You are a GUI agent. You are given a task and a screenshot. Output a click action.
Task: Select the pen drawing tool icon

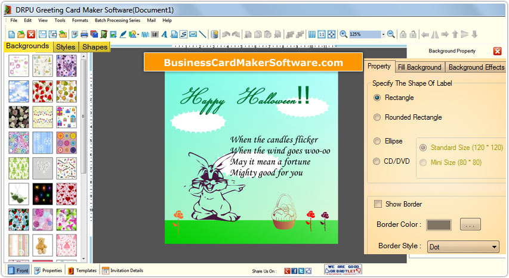123,35
